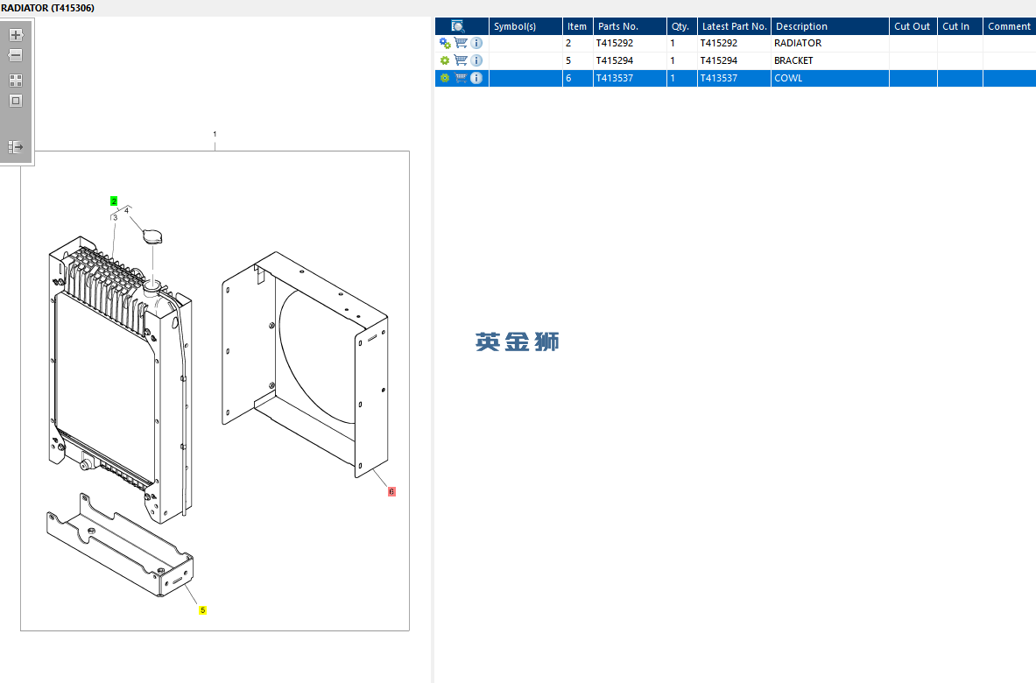Viewport: 1036px width, 683px height.
Task: Click latest part number T415292
Action: click(x=719, y=43)
